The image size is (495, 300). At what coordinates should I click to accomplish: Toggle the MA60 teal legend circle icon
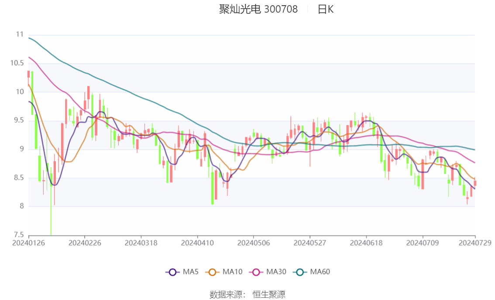[300, 272]
